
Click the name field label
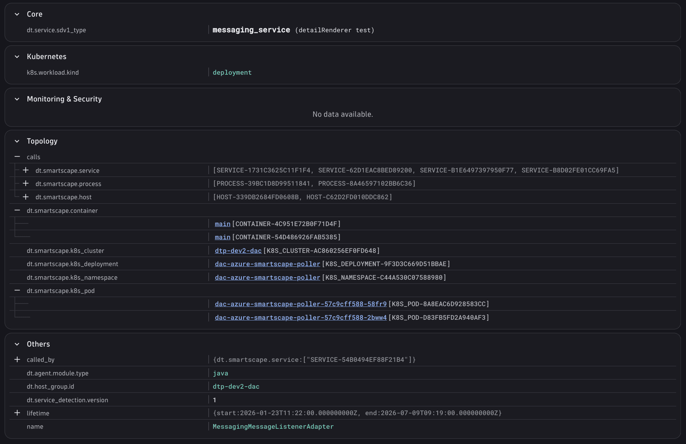(35, 427)
